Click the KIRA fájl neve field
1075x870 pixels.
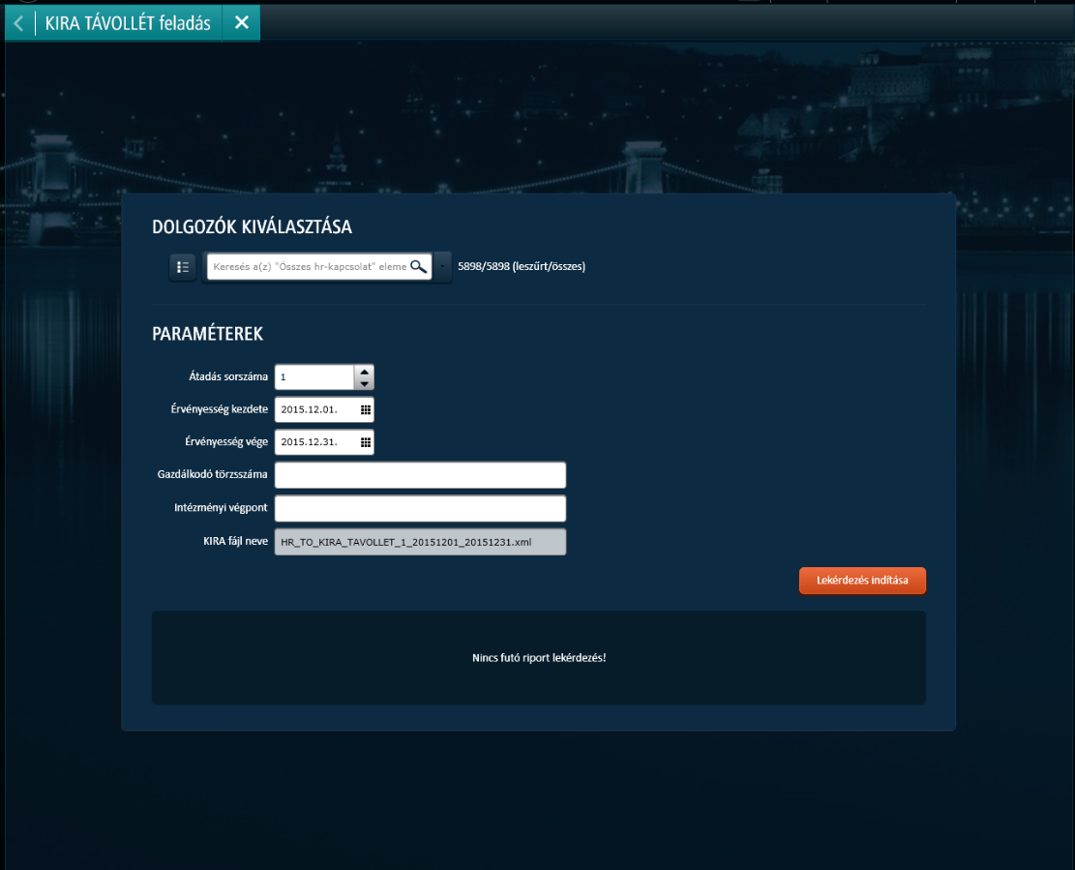click(x=420, y=542)
